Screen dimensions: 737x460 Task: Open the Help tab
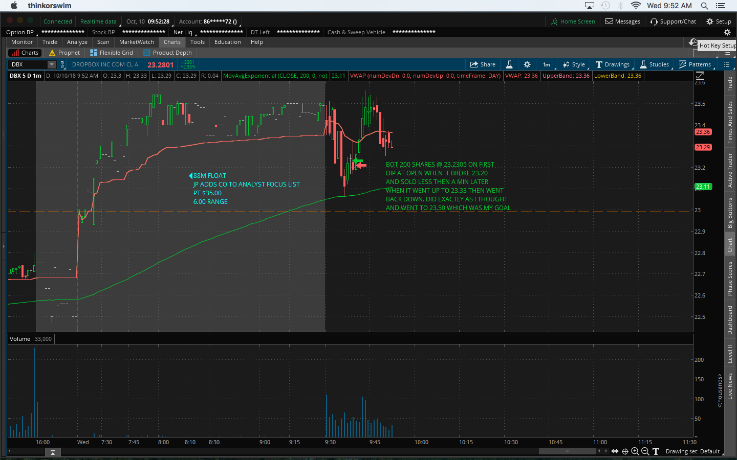(257, 42)
